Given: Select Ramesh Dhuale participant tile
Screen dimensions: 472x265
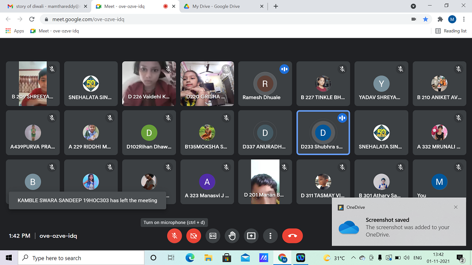Looking at the screenshot, I should (265, 83).
